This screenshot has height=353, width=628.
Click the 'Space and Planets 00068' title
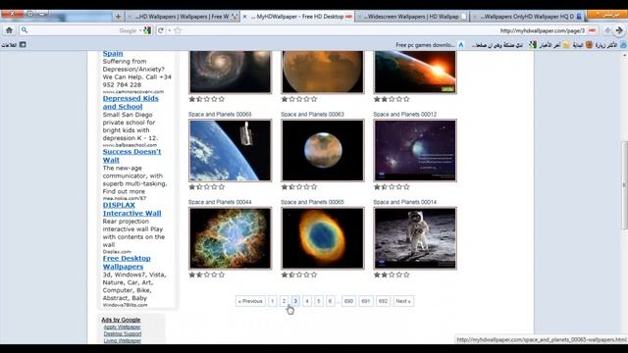(220, 115)
